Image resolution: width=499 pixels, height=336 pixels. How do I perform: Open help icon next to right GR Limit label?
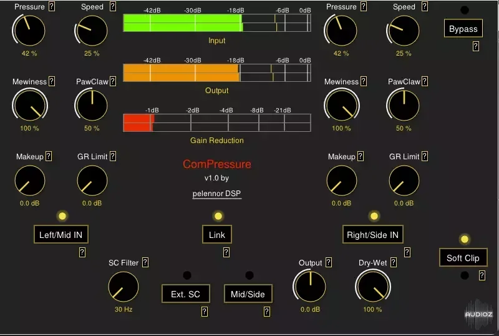425,156
